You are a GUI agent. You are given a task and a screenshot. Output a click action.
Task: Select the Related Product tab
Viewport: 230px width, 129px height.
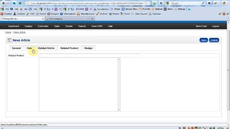(x=69, y=48)
